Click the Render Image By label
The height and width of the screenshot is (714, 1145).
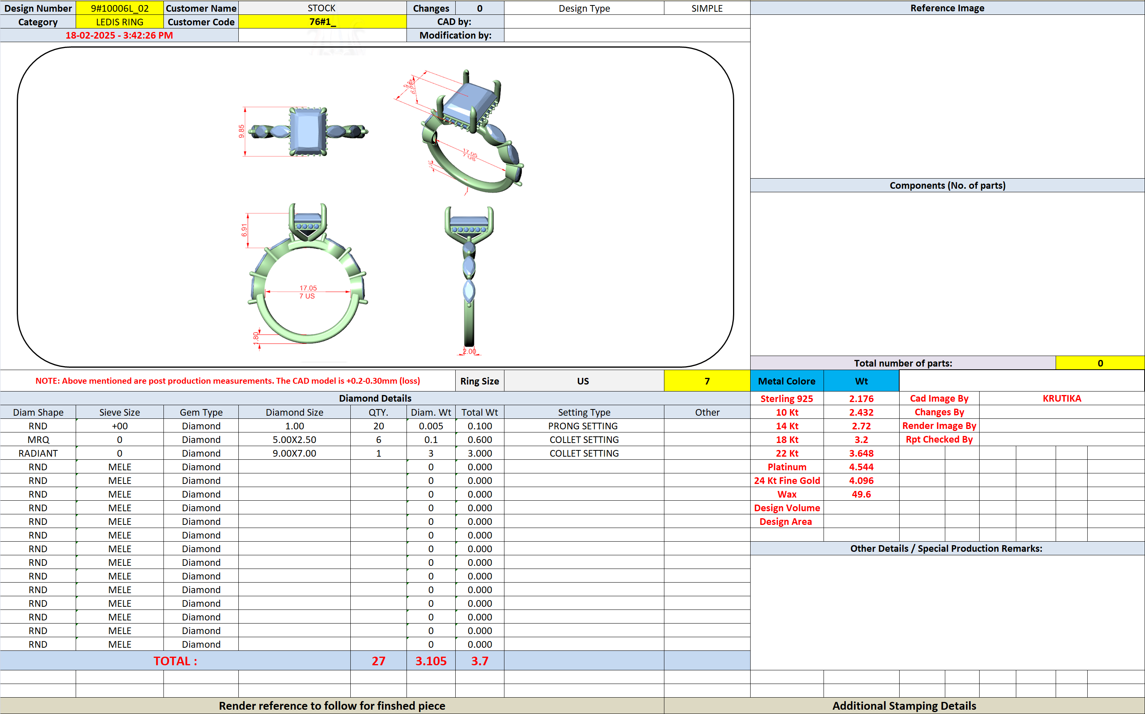click(939, 426)
